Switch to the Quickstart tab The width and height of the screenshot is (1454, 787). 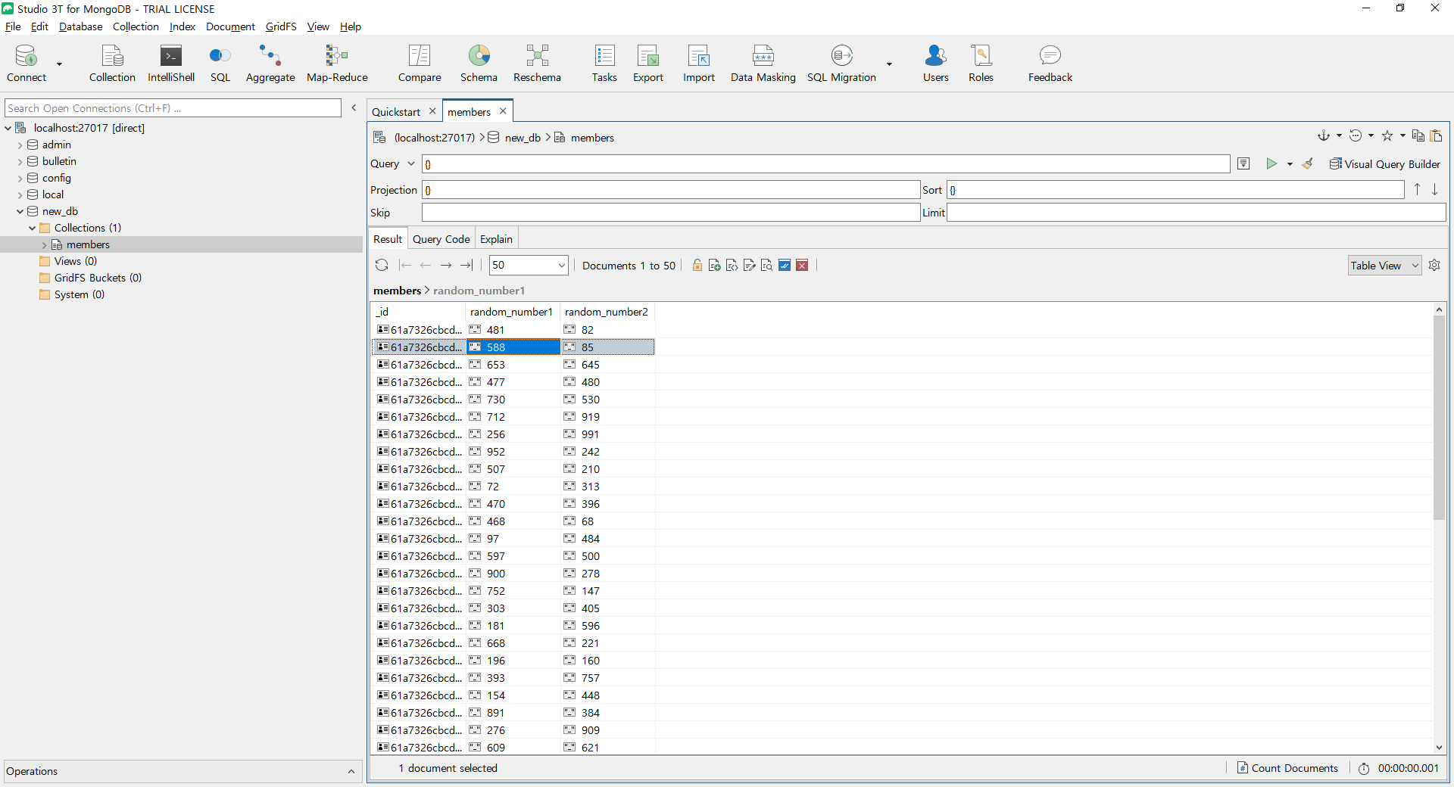396,111
